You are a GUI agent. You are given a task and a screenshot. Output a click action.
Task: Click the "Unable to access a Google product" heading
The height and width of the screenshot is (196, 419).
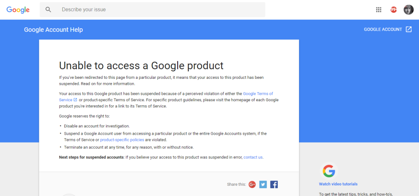(141, 65)
